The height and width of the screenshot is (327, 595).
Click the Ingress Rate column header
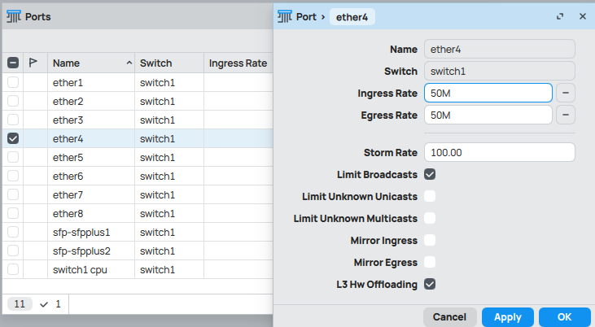237,63
